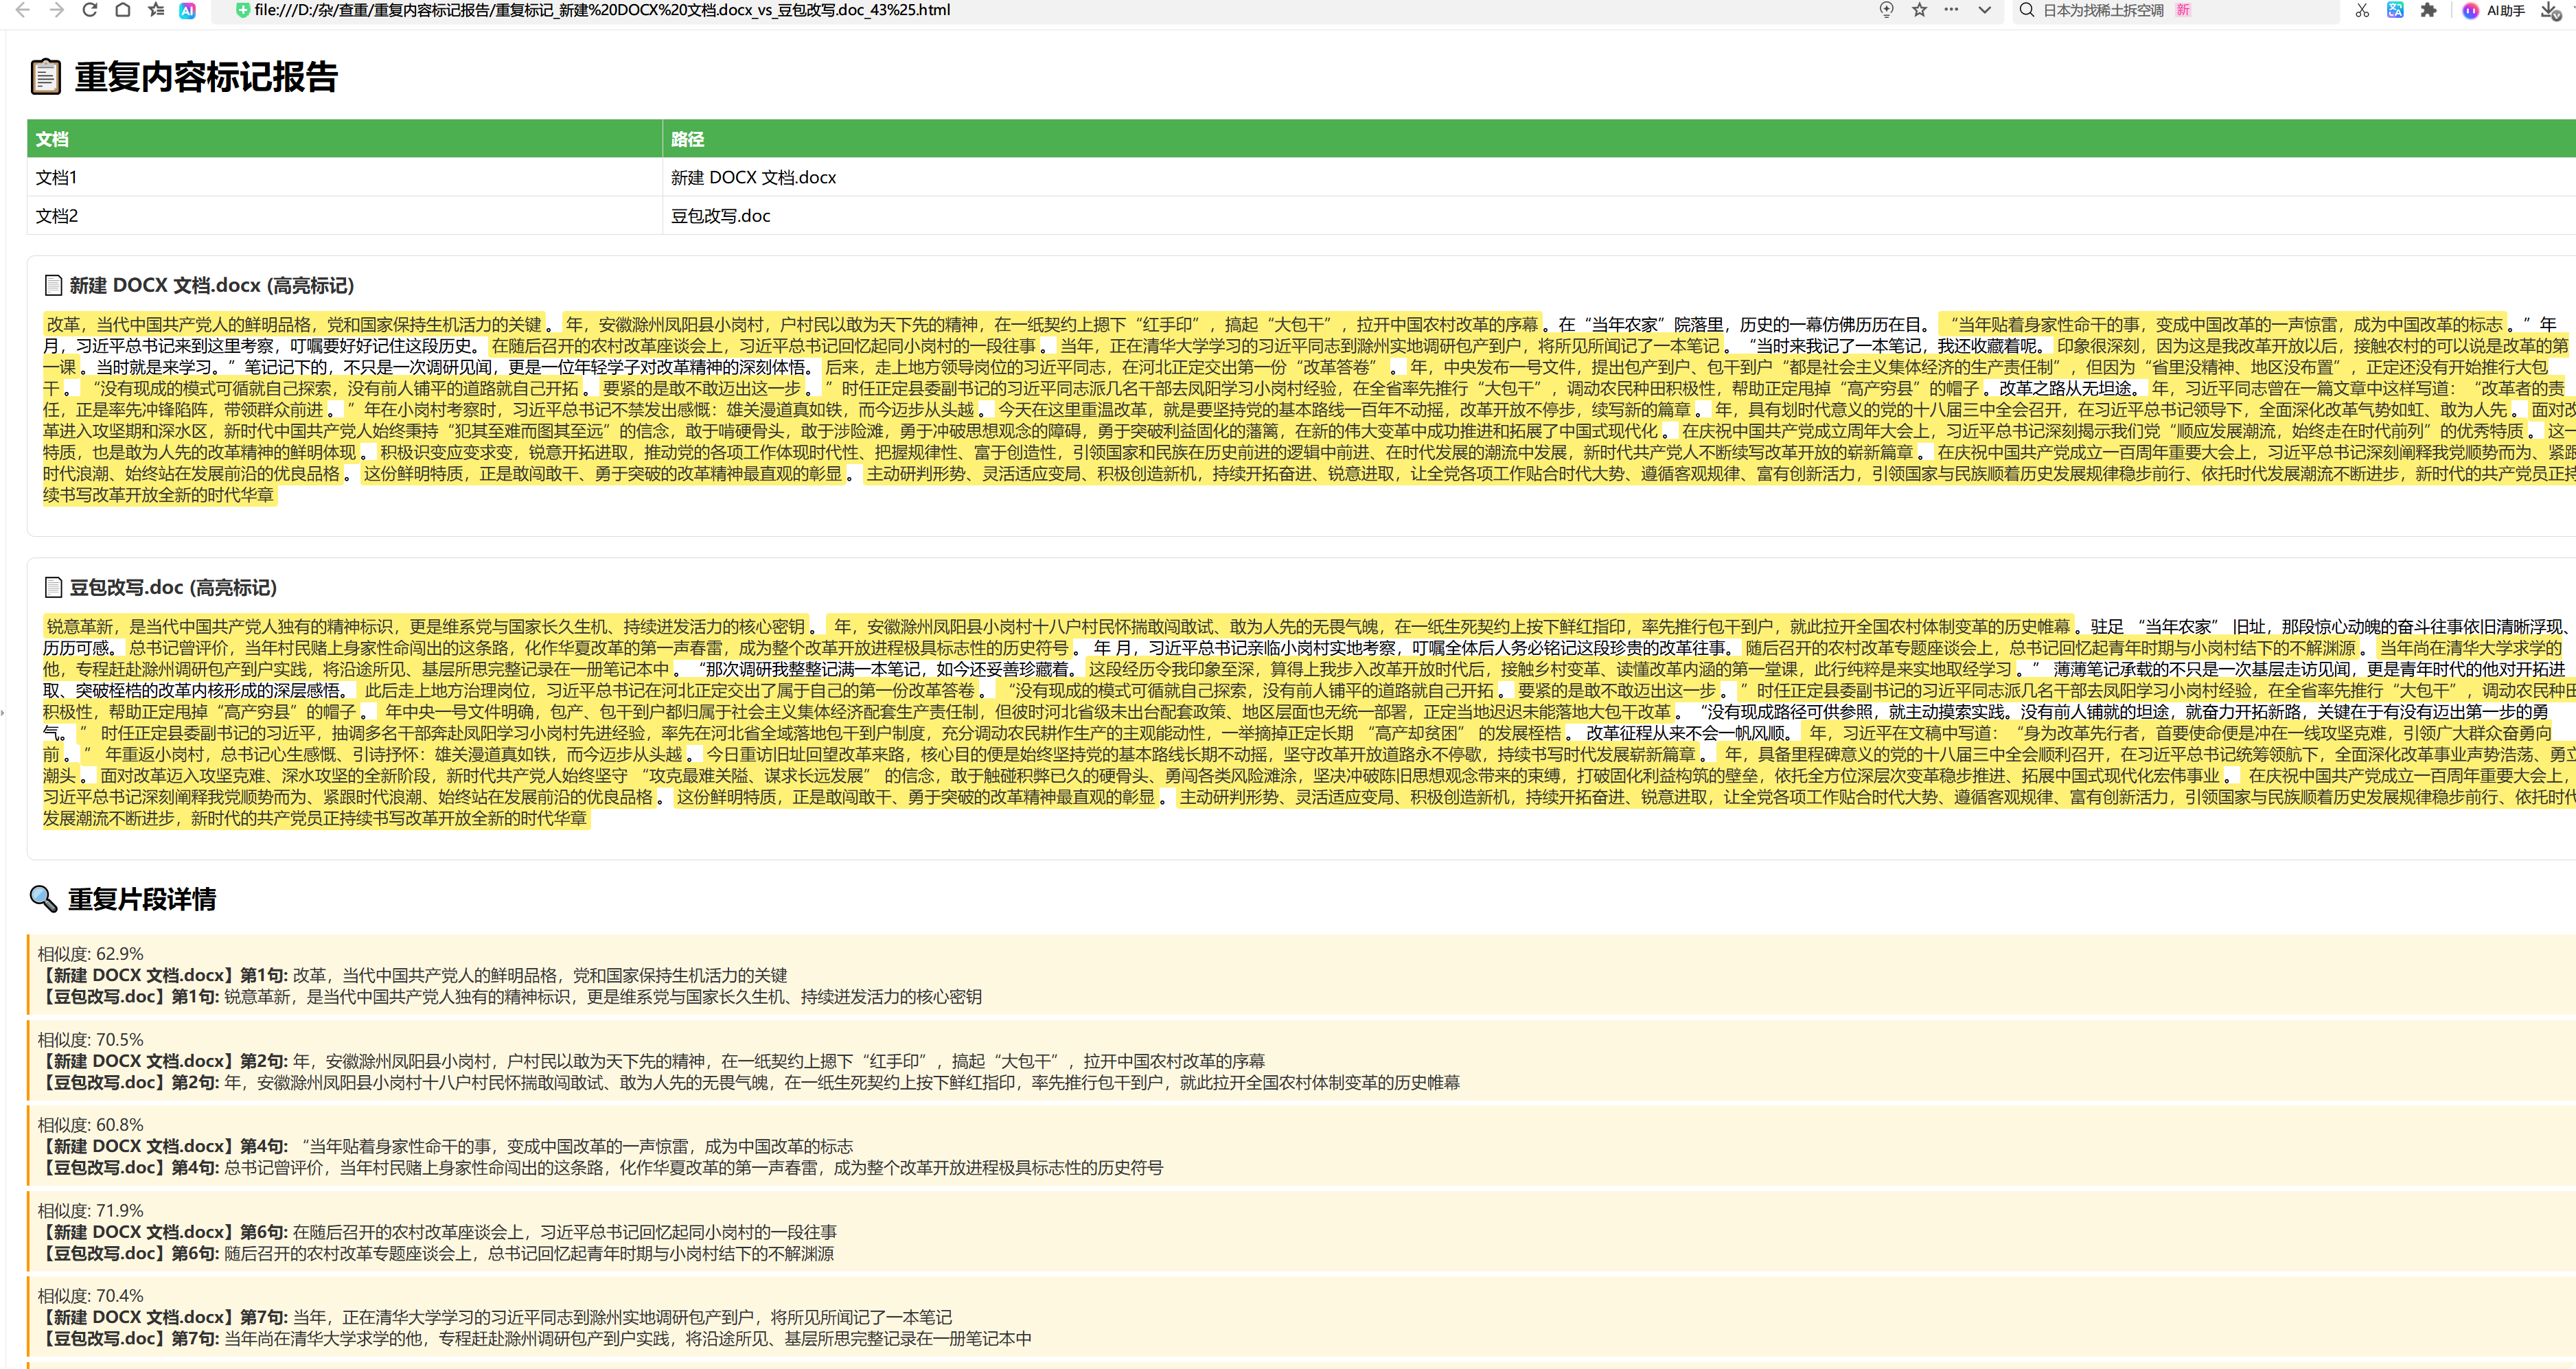Click the 【新建 DOCX 文档.docx】第1句 line
The height and width of the screenshot is (1369, 2576).
pos(412,975)
